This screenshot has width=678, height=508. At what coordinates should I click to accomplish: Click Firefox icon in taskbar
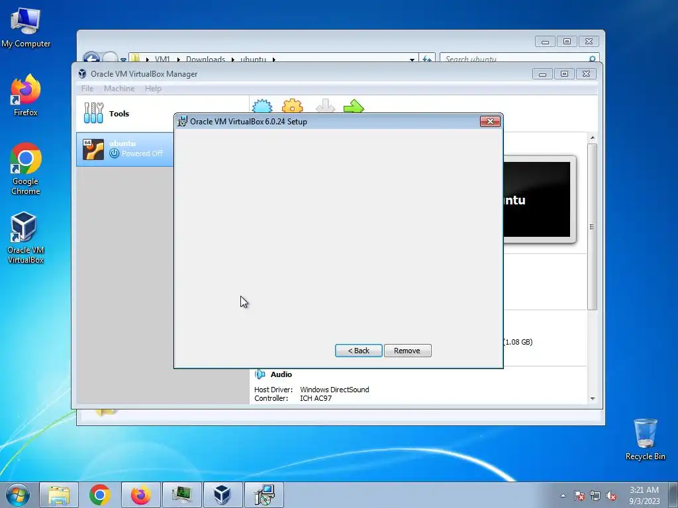click(141, 495)
